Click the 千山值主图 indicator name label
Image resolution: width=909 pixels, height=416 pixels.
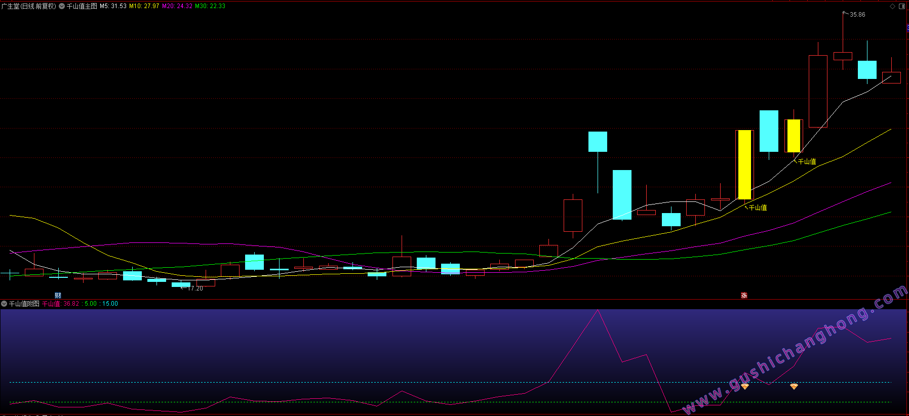point(82,6)
